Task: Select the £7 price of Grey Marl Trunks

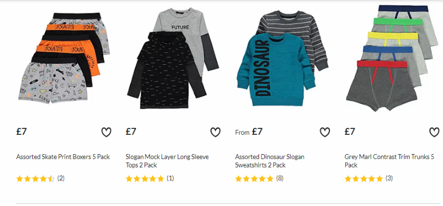Action: [350, 132]
